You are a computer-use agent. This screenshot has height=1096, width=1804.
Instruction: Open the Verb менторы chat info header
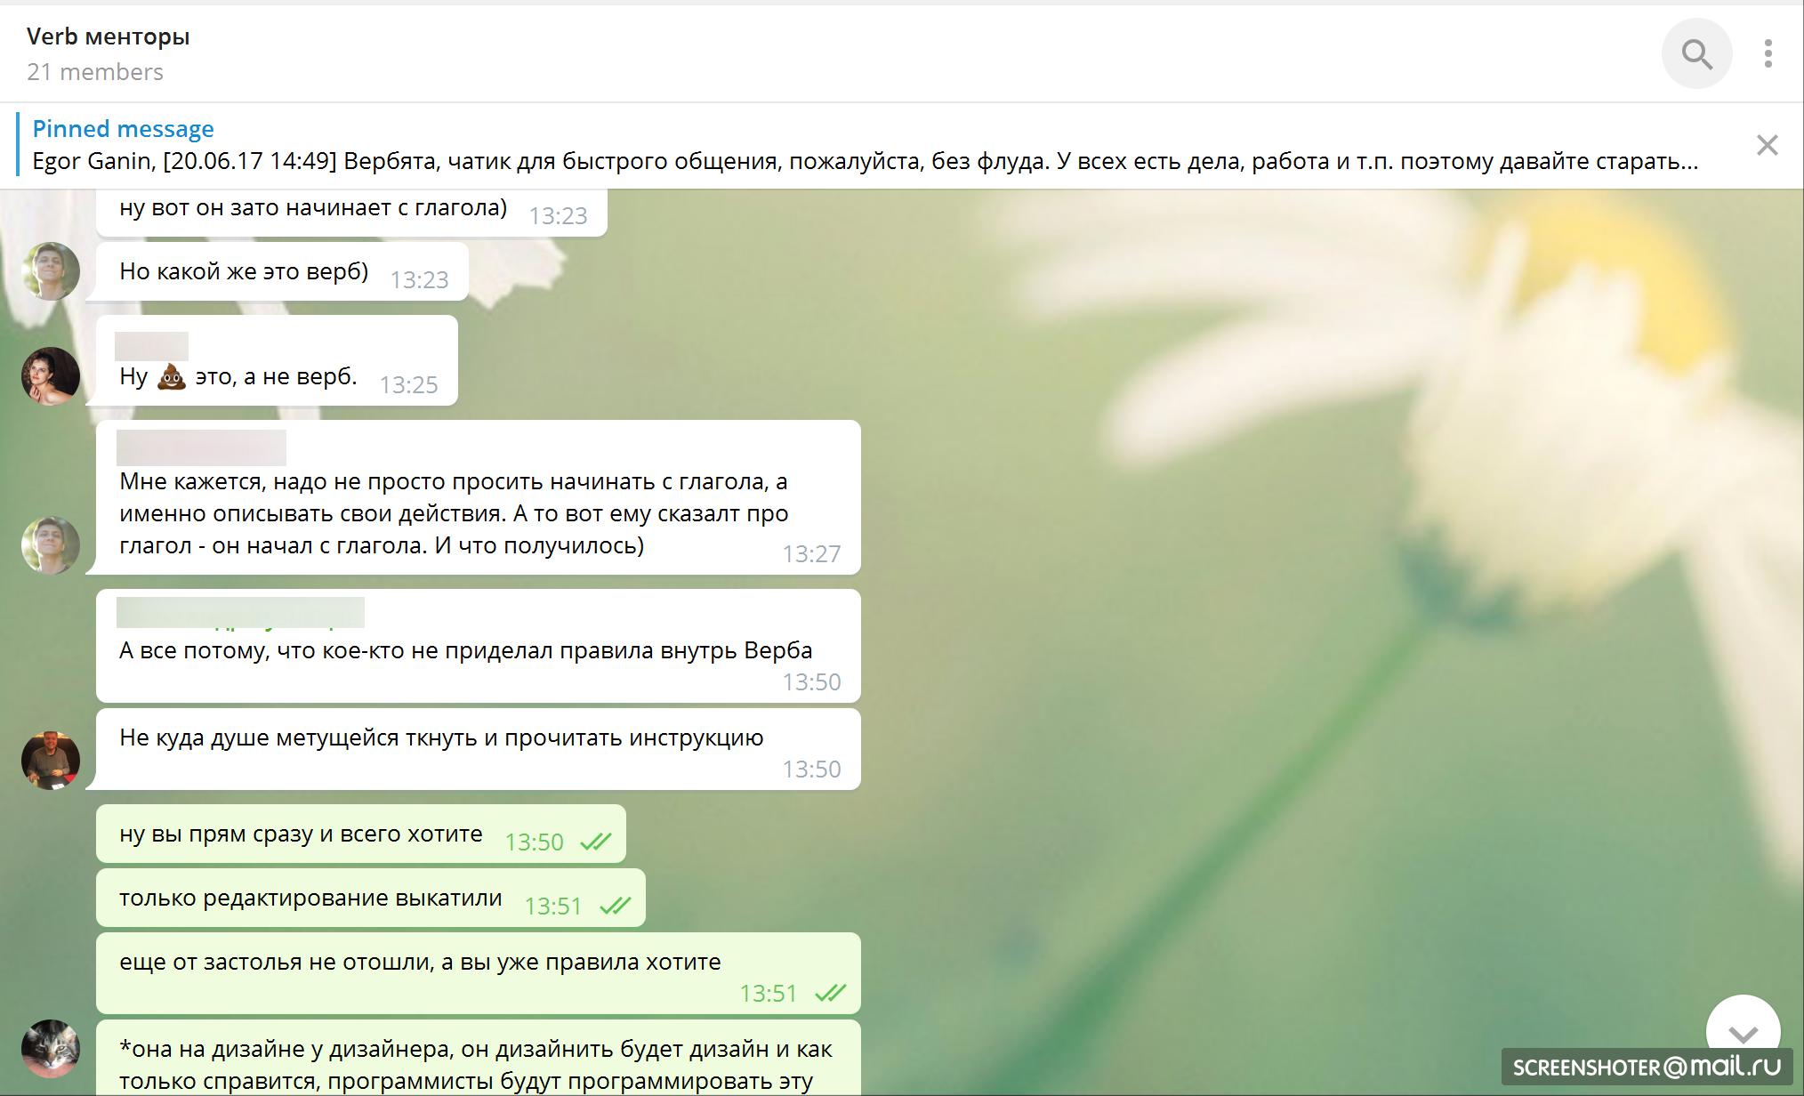[109, 36]
